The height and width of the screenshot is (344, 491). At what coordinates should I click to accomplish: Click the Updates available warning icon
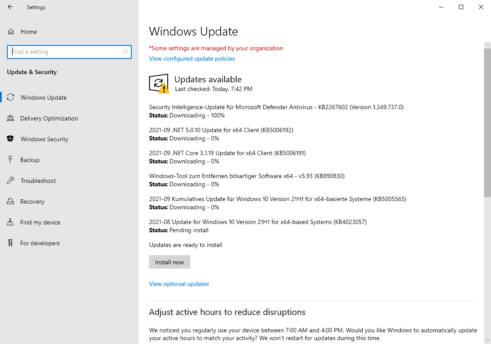[x=159, y=84]
